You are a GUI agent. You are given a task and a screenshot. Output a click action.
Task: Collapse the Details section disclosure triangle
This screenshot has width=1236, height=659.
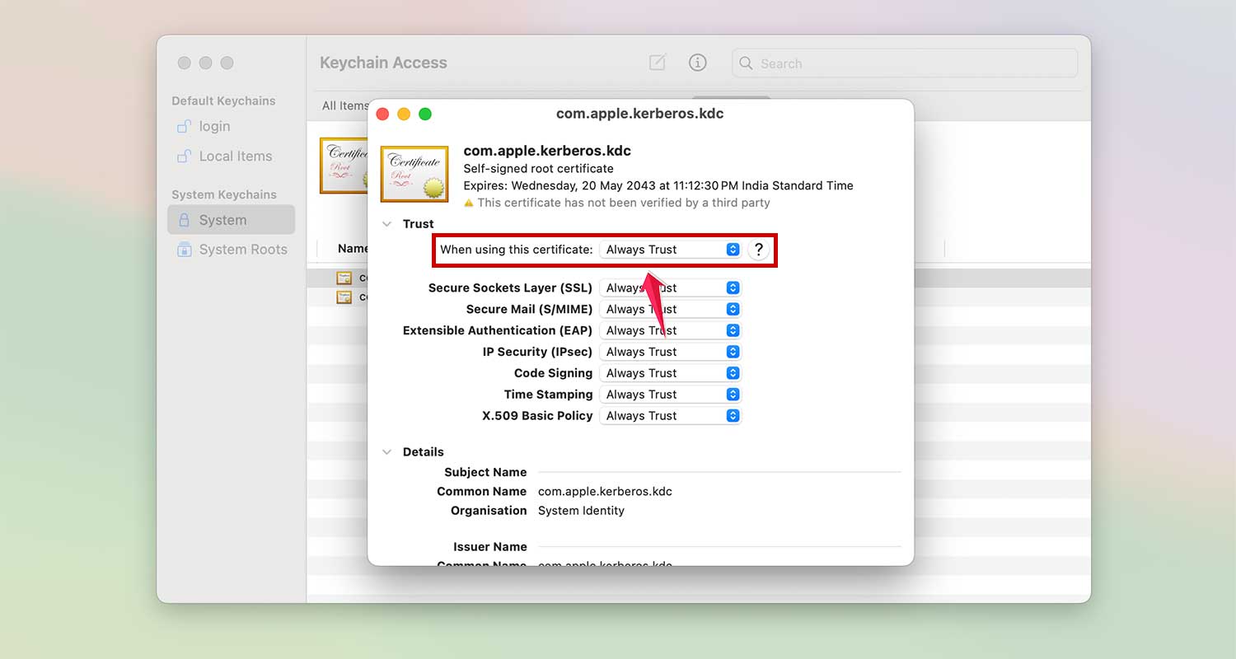(386, 451)
